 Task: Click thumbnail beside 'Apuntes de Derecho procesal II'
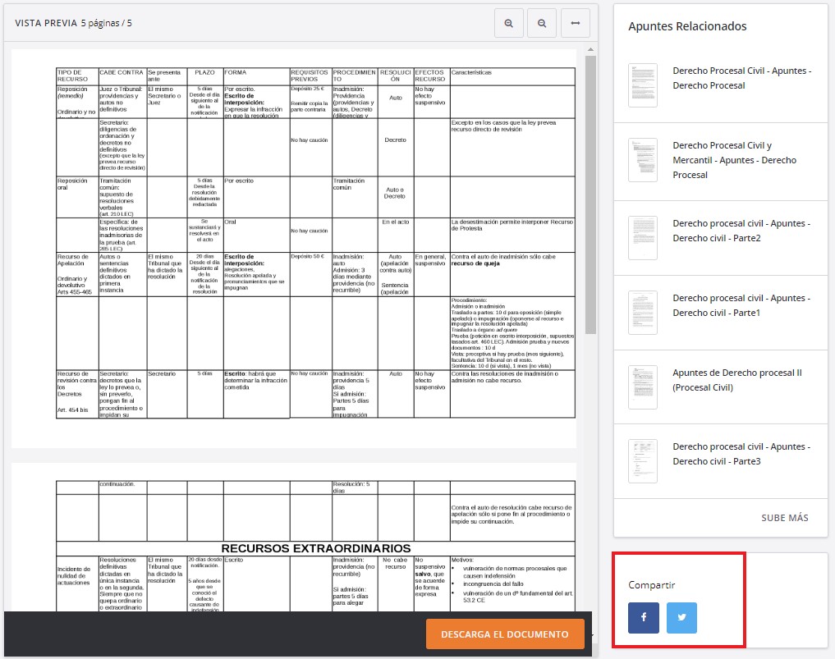click(x=641, y=386)
